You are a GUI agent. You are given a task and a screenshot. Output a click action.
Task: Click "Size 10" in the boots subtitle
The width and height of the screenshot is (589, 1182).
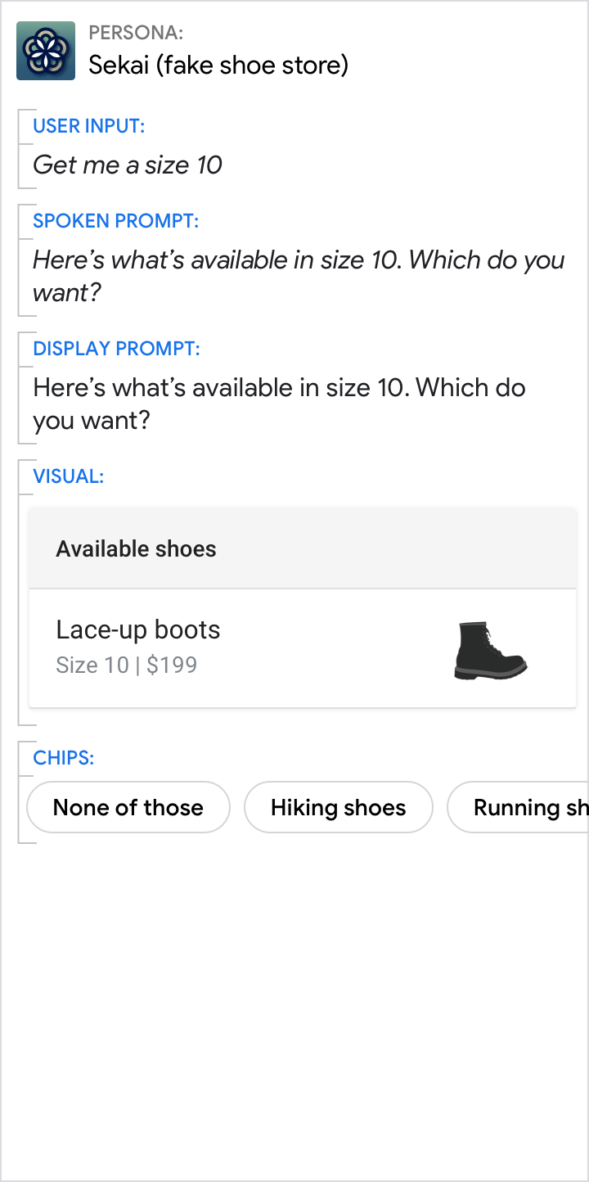92,665
